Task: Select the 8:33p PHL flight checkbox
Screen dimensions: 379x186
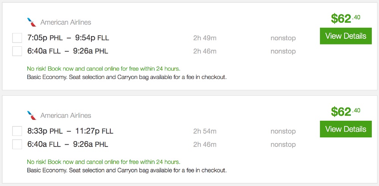Action: (x=17, y=131)
